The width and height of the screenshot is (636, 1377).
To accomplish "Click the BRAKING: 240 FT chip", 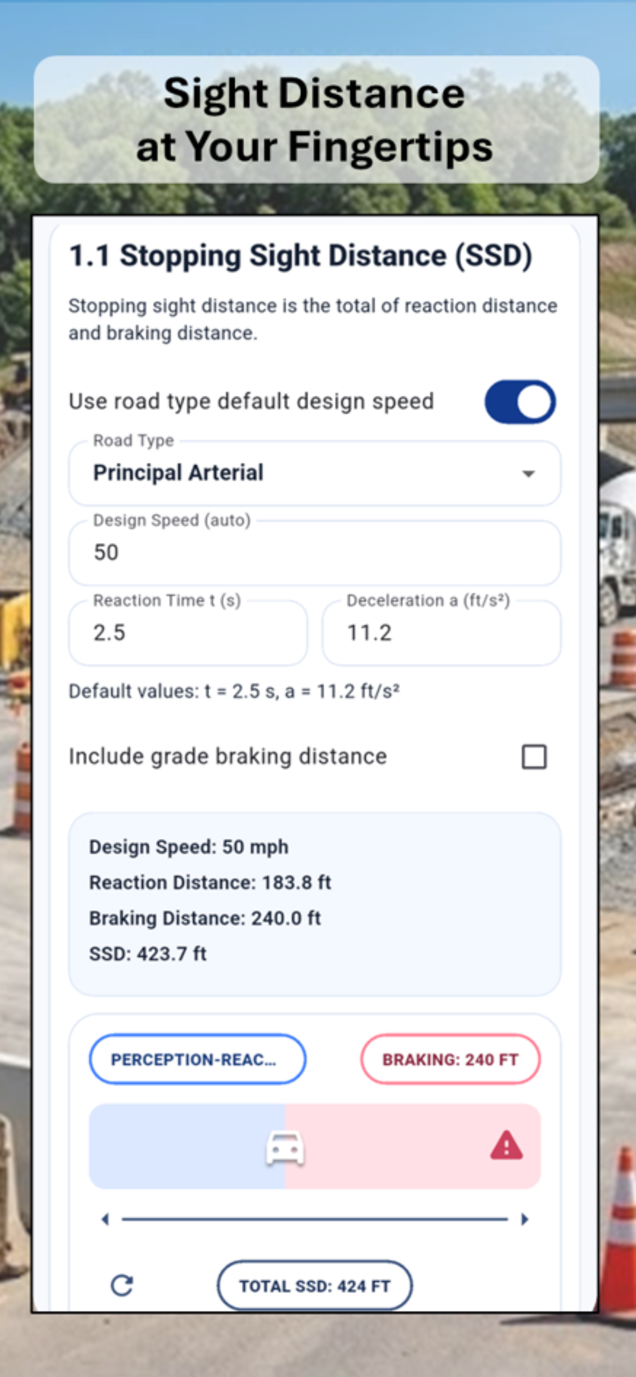I will (451, 1060).
